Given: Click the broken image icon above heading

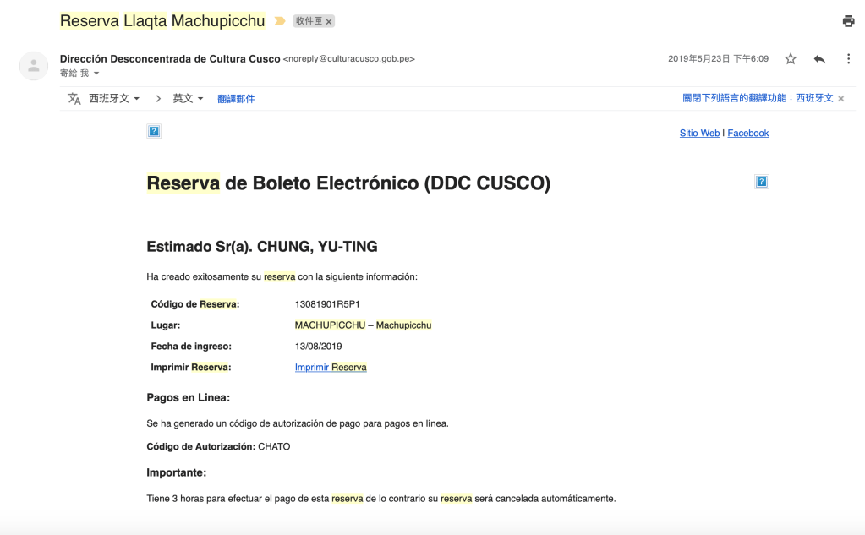Looking at the screenshot, I should [154, 131].
